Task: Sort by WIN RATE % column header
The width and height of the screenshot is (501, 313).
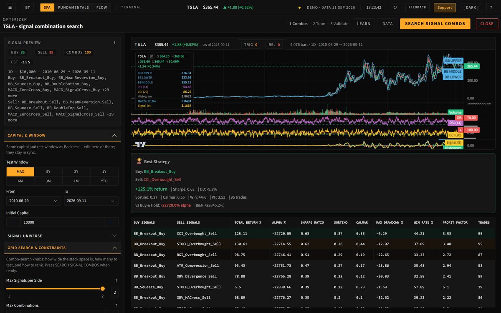Action: point(423,222)
